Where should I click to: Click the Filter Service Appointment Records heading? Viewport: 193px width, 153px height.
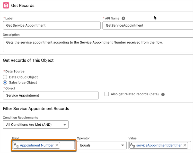point(36,108)
